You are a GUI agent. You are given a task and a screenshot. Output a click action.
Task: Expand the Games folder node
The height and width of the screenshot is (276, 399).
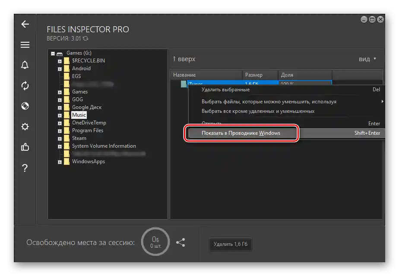pyautogui.click(x=60, y=92)
